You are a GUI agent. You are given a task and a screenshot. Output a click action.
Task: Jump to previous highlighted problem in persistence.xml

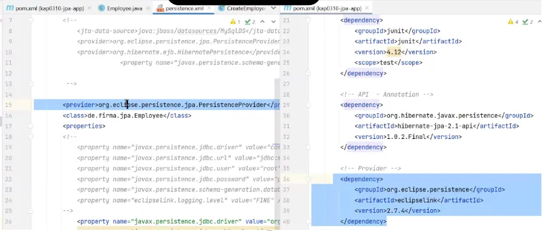(x=263, y=22)
